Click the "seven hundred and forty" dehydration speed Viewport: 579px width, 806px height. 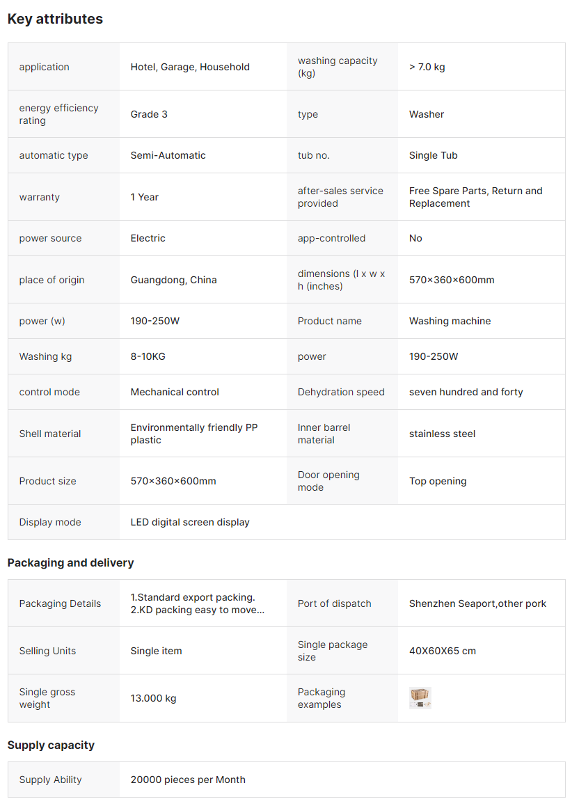pos(466,392)
